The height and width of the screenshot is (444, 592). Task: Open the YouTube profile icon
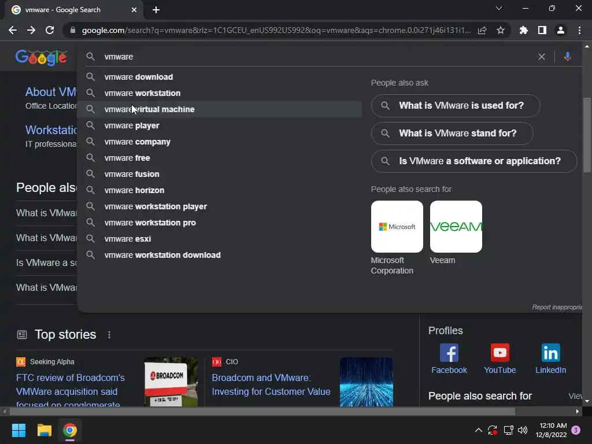click(x=500, y=353)
